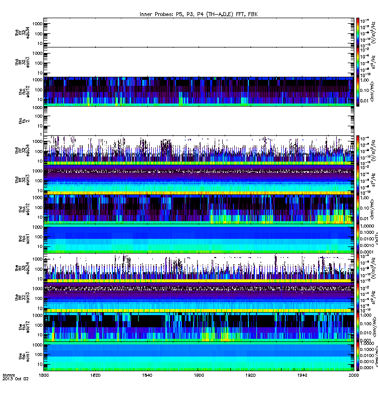The image size is (378, 404).
Task: Click the "1820" time axis tick label
Action: pos(95,375)
